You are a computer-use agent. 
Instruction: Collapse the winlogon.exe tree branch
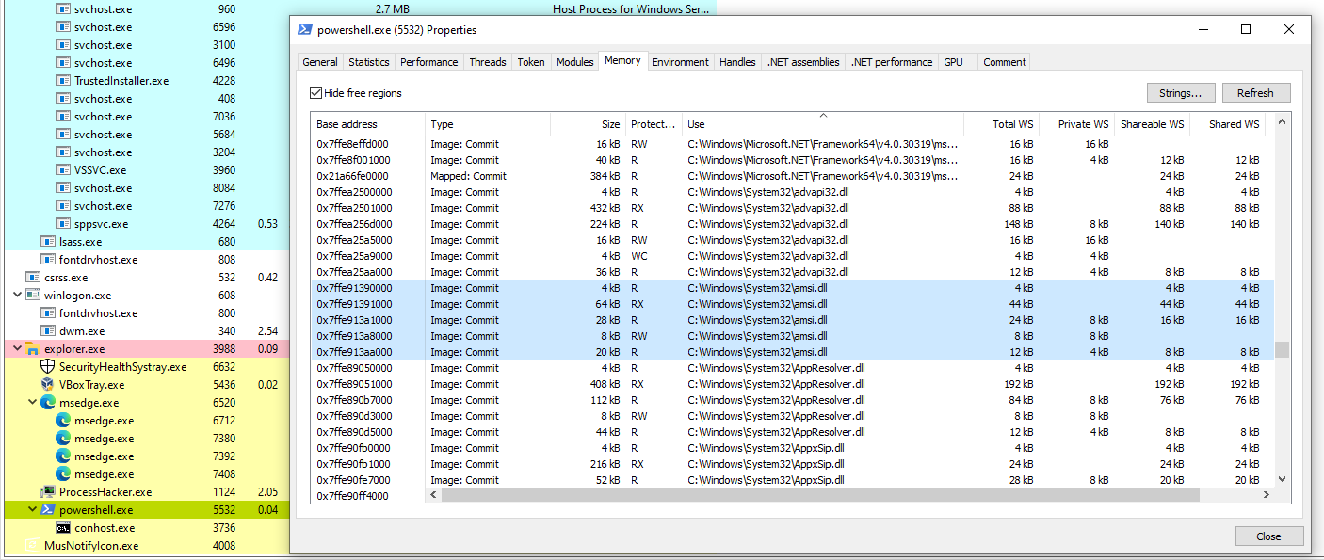pyautogui.click(x=15, y=295)
